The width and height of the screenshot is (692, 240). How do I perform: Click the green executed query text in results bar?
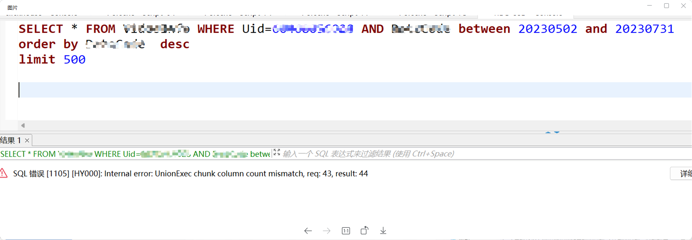pos(135,154)
